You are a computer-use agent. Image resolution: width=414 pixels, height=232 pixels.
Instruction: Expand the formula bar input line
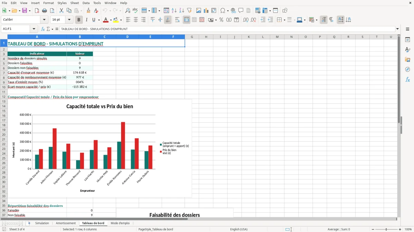coord(397,29)
